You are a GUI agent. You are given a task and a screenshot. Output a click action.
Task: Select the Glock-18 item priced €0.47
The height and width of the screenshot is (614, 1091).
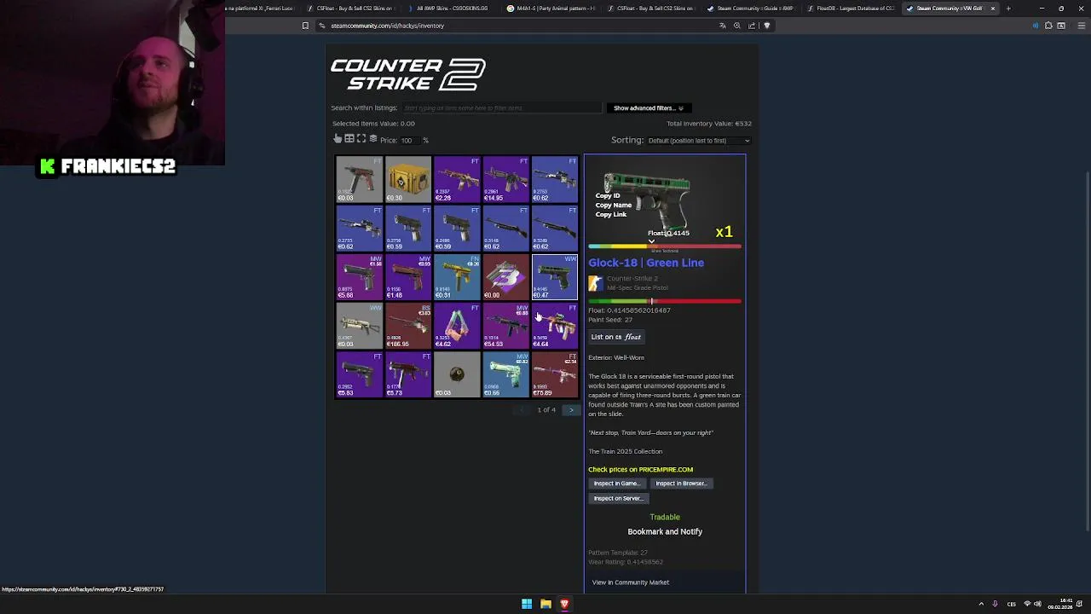(555, 277)
